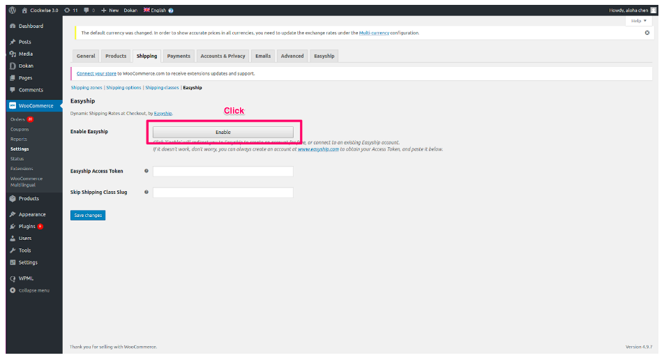Show help tip for Easyship Access Token

tap(146, 171)
